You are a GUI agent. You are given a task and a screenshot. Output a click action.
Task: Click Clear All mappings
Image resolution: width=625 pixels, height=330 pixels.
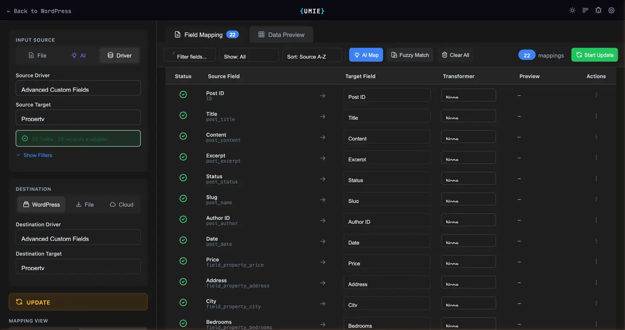coord(455,55)
